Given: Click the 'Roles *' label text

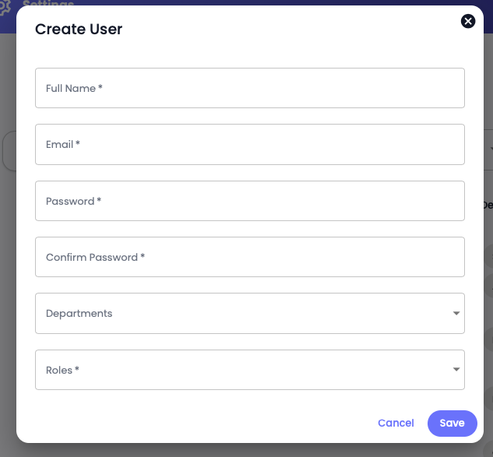Looking at the screenshot, I should point(62,370).
